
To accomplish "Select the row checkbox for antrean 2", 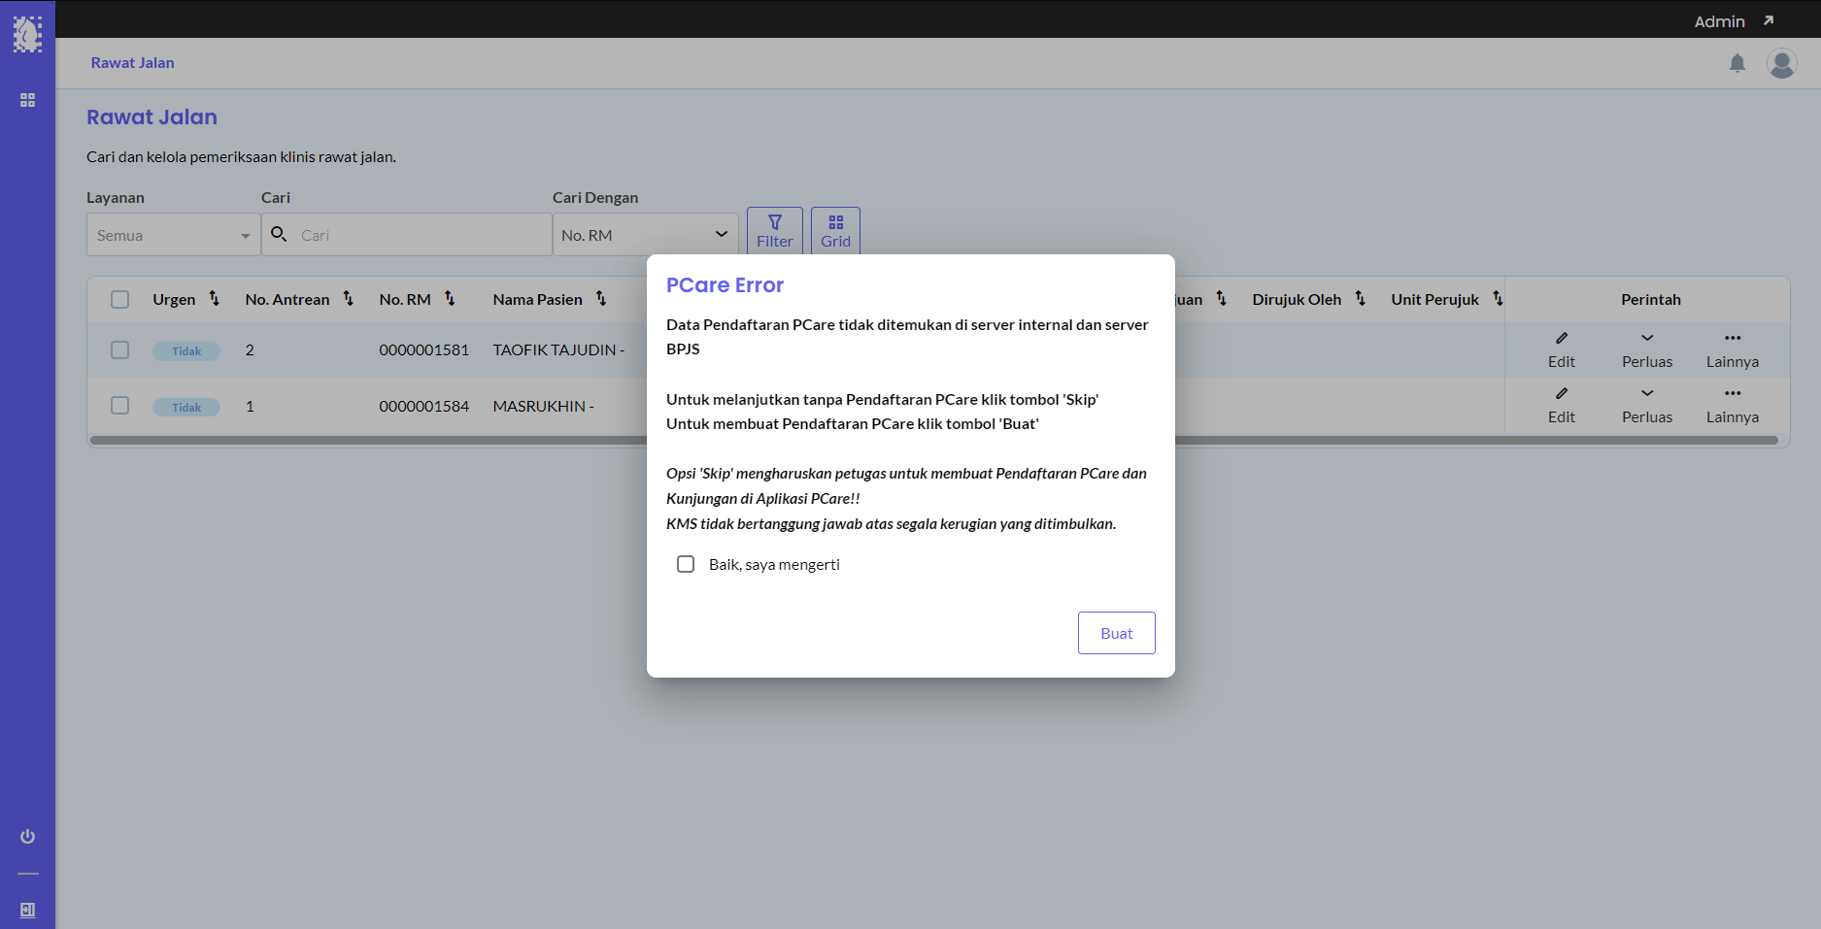I will tap(119, 349).
